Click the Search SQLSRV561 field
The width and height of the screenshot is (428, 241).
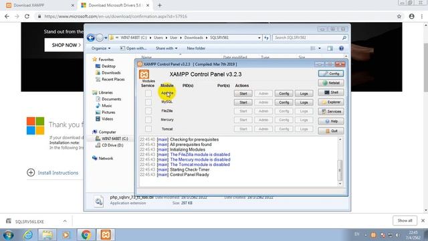[x=310, y=37]
